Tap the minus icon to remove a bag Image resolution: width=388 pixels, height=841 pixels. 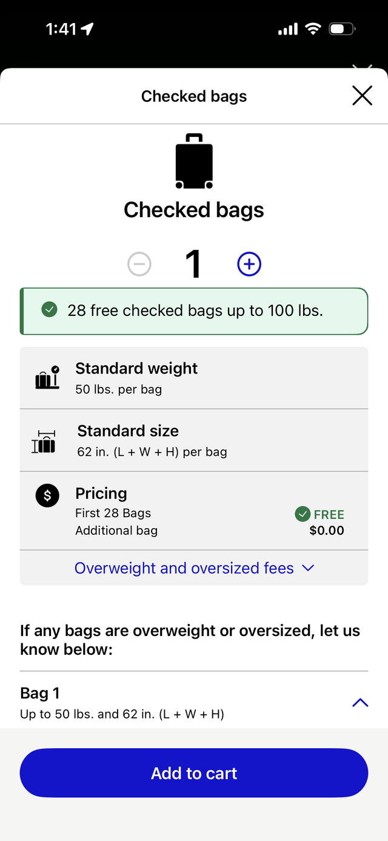[139, 264]
